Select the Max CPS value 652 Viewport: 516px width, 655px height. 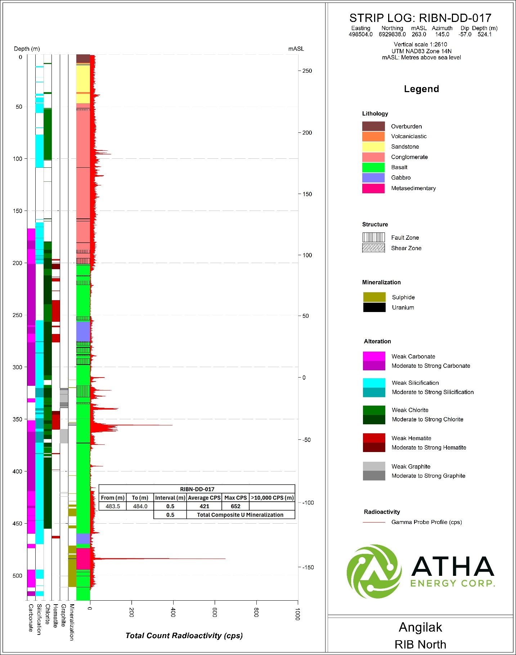click(x=235, y=506)
